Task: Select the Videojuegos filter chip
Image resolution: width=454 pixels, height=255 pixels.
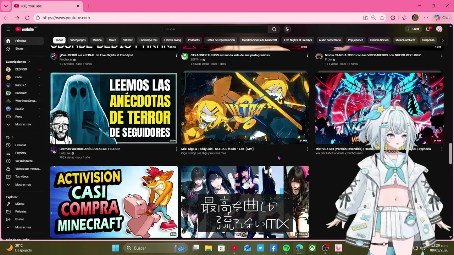Action: pos(78,40)
